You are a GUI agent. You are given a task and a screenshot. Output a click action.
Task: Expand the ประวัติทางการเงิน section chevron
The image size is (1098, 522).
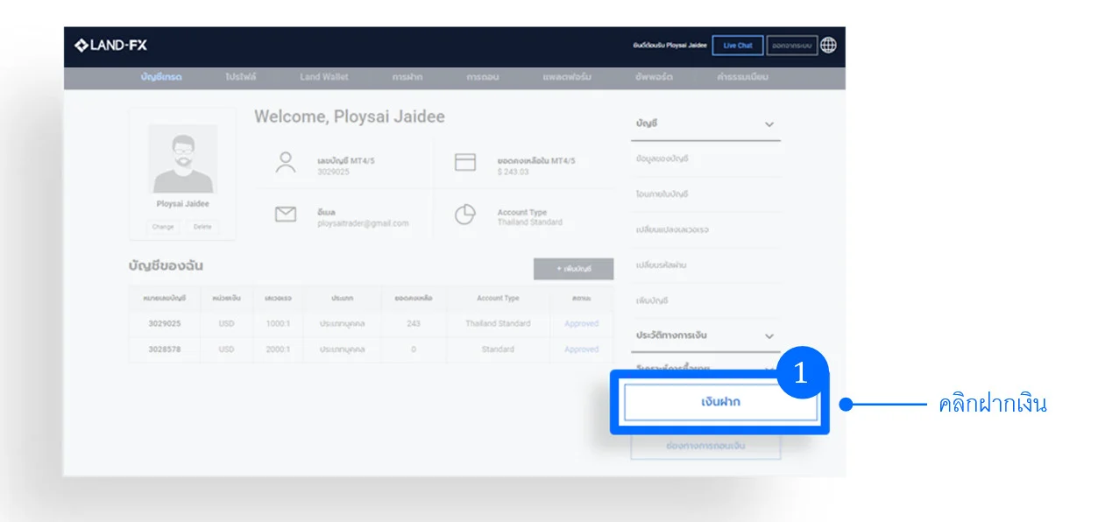[x=769, y=336]
